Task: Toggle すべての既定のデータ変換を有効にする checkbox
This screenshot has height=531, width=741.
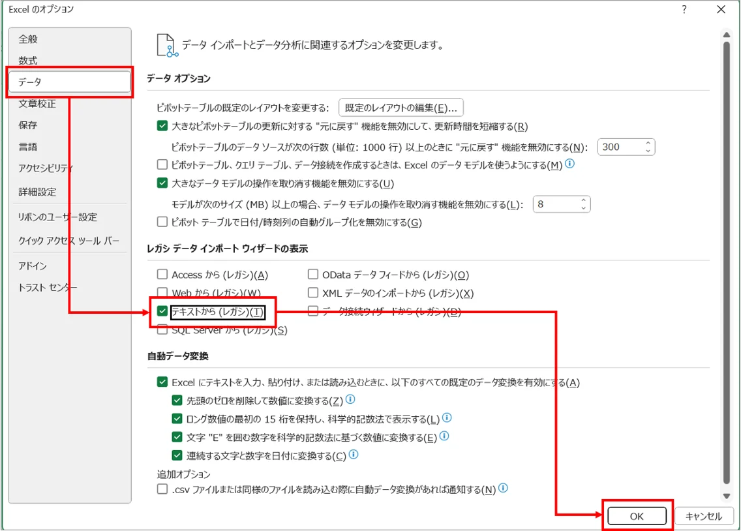Action: tap(162, 382)
